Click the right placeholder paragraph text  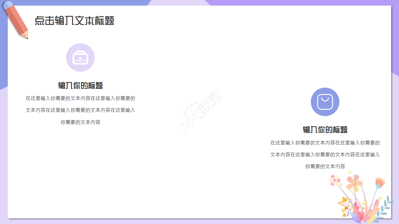click(325, 155)
